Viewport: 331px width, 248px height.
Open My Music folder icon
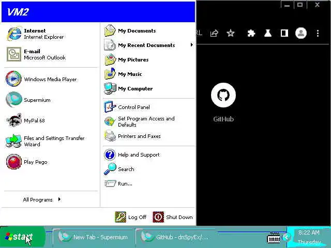click(110, 74)
